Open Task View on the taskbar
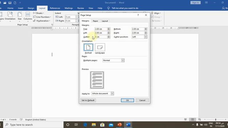 76,125
